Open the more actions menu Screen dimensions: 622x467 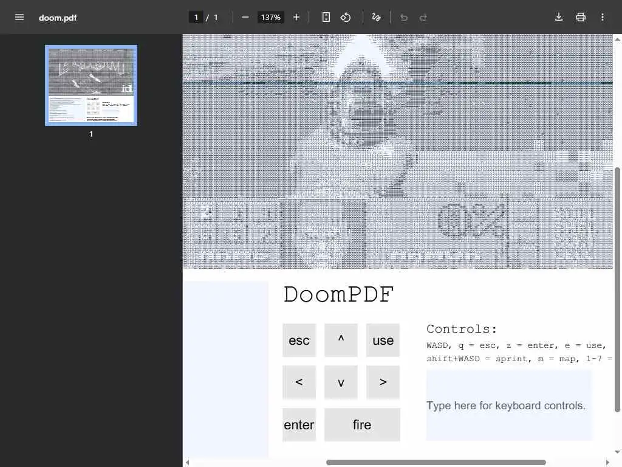602,17
